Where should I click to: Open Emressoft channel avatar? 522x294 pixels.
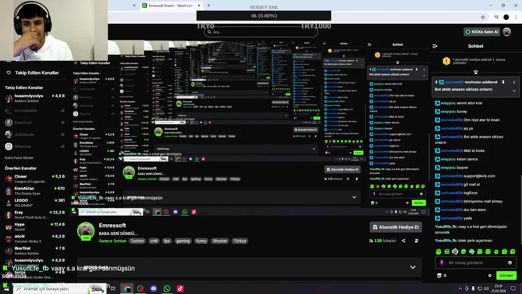(86, 231)
